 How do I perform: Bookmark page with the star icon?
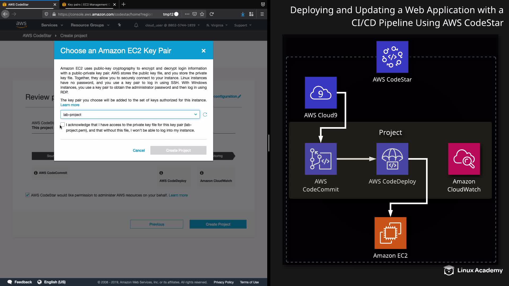202,14
